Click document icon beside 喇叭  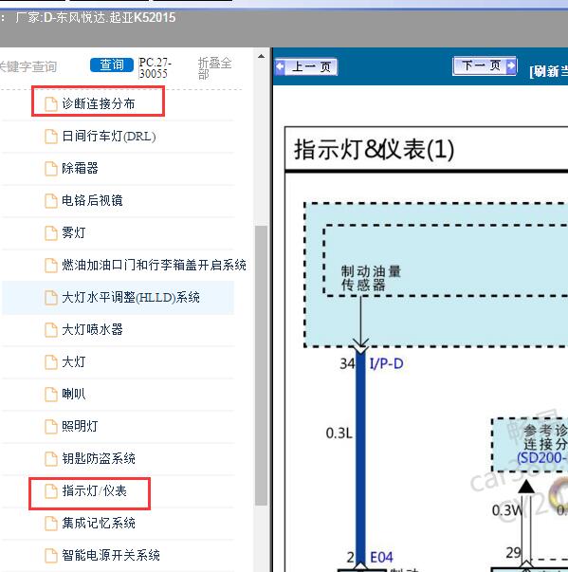click(51, 394)
